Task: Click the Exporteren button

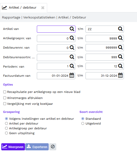Action: pyautogui.click(x=37, y=147)
